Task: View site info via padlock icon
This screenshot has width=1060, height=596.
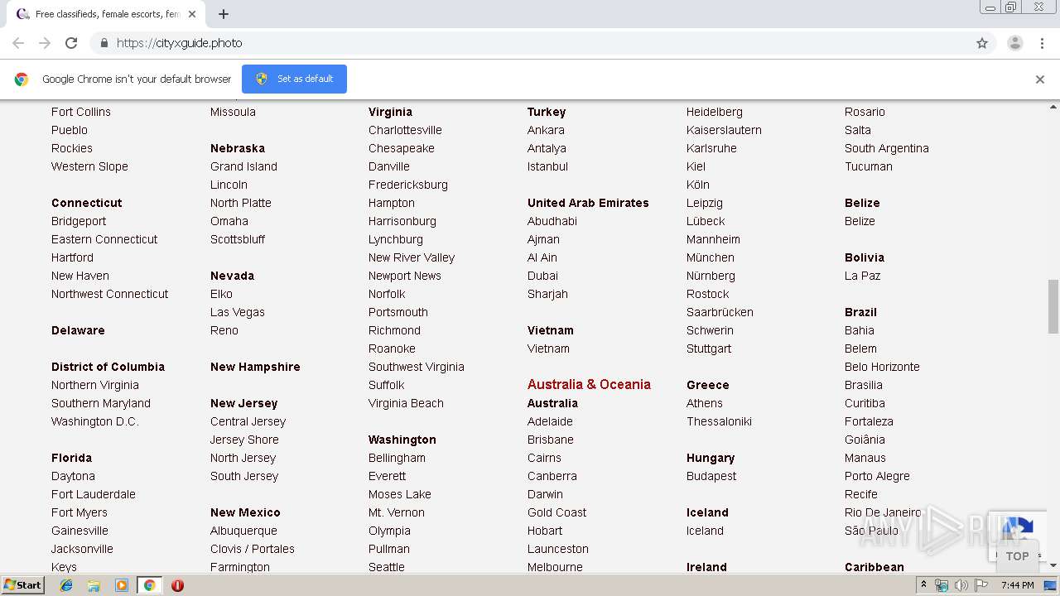Action: 104,43
